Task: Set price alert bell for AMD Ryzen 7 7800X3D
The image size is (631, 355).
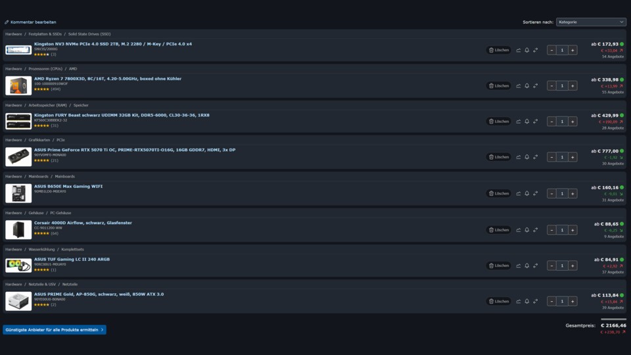Action: 526,85
